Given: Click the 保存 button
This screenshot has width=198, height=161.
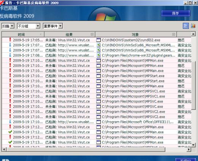Looking at the screenshot, I should [176, 13].
